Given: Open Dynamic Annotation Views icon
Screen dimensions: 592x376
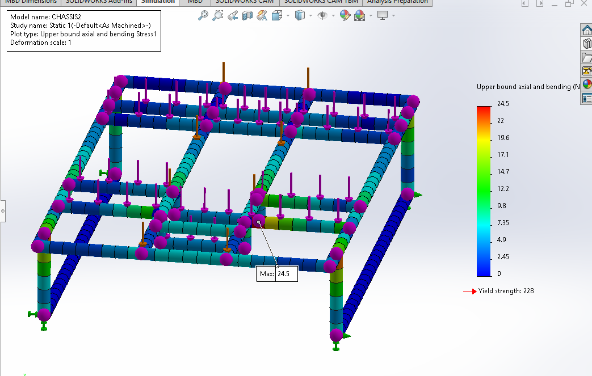Looking at the screenshot, I should click(x=262, y=15).
